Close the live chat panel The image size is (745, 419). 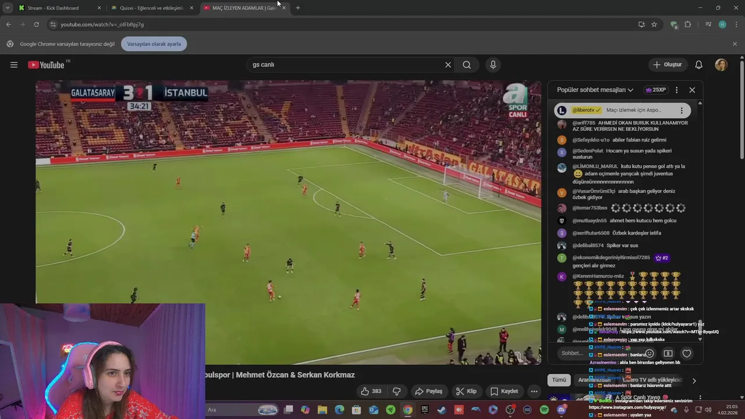692,90
